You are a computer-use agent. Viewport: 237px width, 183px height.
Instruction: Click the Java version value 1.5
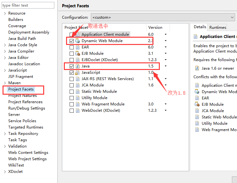click(x=151, y=66)
